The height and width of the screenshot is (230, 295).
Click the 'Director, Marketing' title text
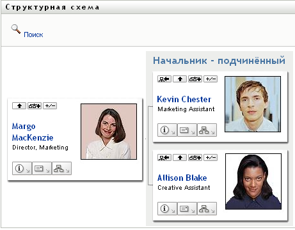(40, 148)
